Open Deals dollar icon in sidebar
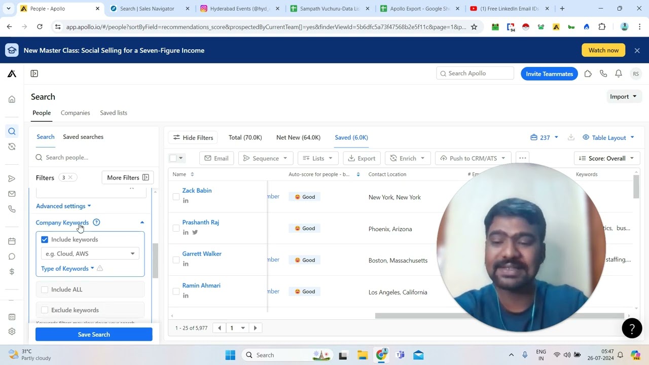 pyautogui.click(x=12, y=272)
